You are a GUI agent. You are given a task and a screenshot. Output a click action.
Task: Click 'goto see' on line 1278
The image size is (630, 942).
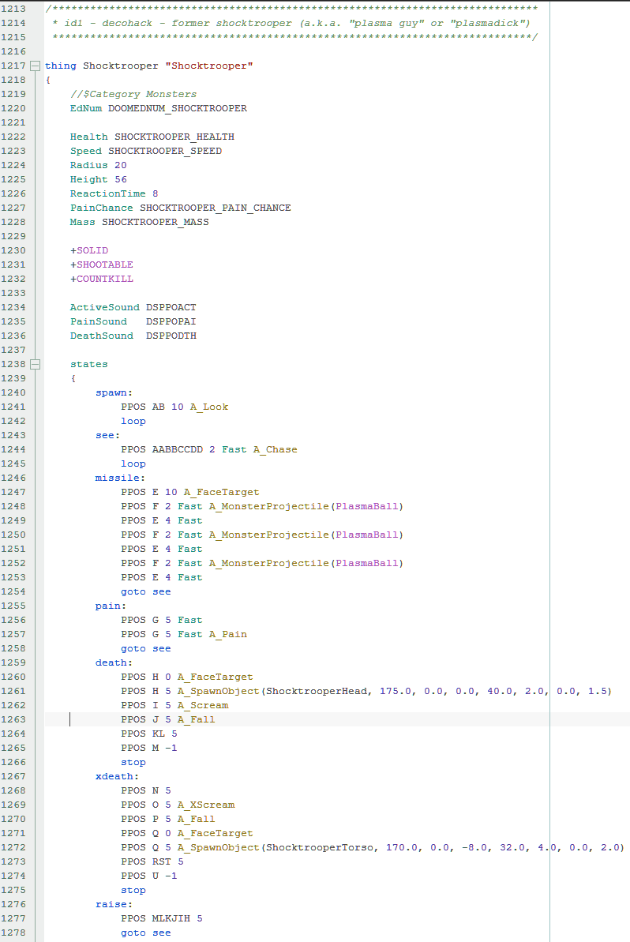(x=146, y=933)
